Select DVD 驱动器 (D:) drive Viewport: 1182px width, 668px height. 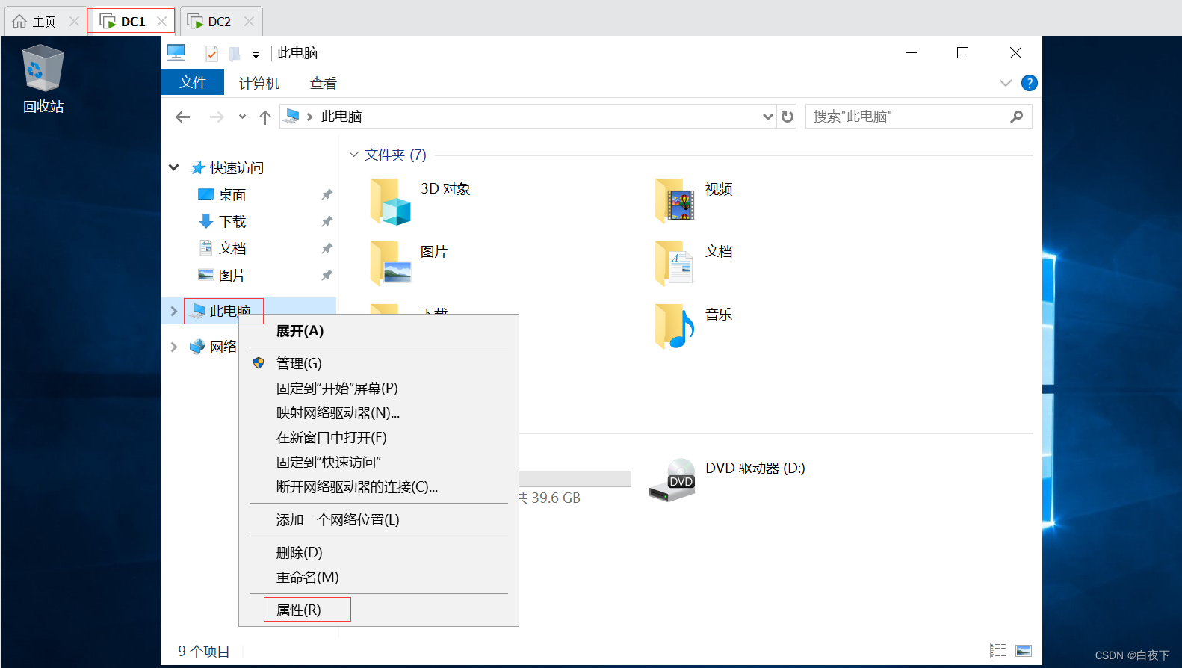(x=726, y=480)
